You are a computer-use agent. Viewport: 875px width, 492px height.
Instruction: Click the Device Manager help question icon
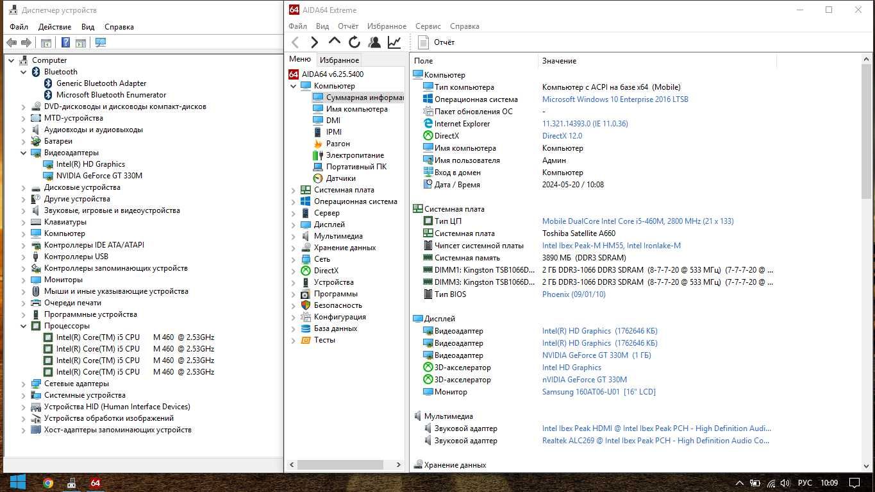click(x=65, y=43)
